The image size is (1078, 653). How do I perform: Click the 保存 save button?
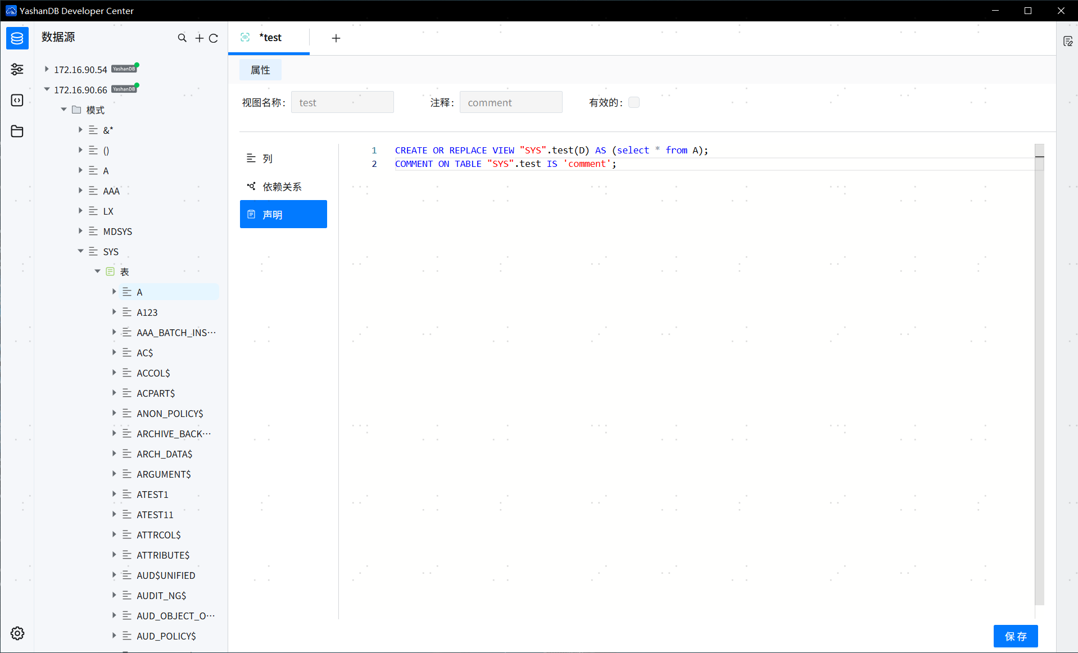click(x=1015, y=636)
